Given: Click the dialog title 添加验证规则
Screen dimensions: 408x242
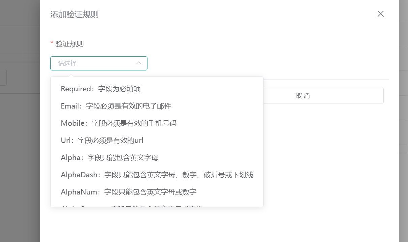Looking at the screenshot, I should click(x=75, y=14).
